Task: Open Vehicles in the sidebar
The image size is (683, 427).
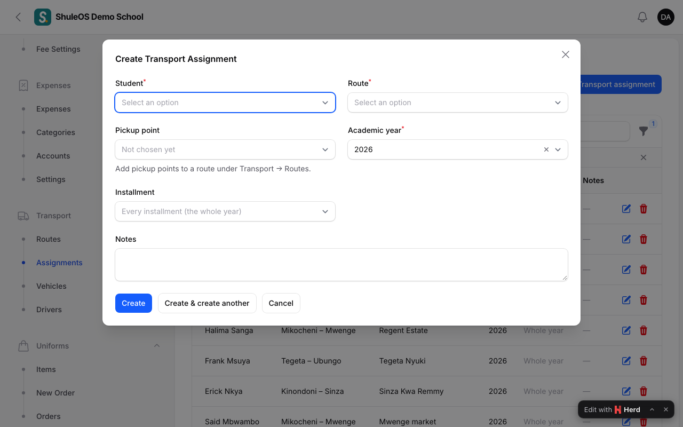Action: [51, 286]
